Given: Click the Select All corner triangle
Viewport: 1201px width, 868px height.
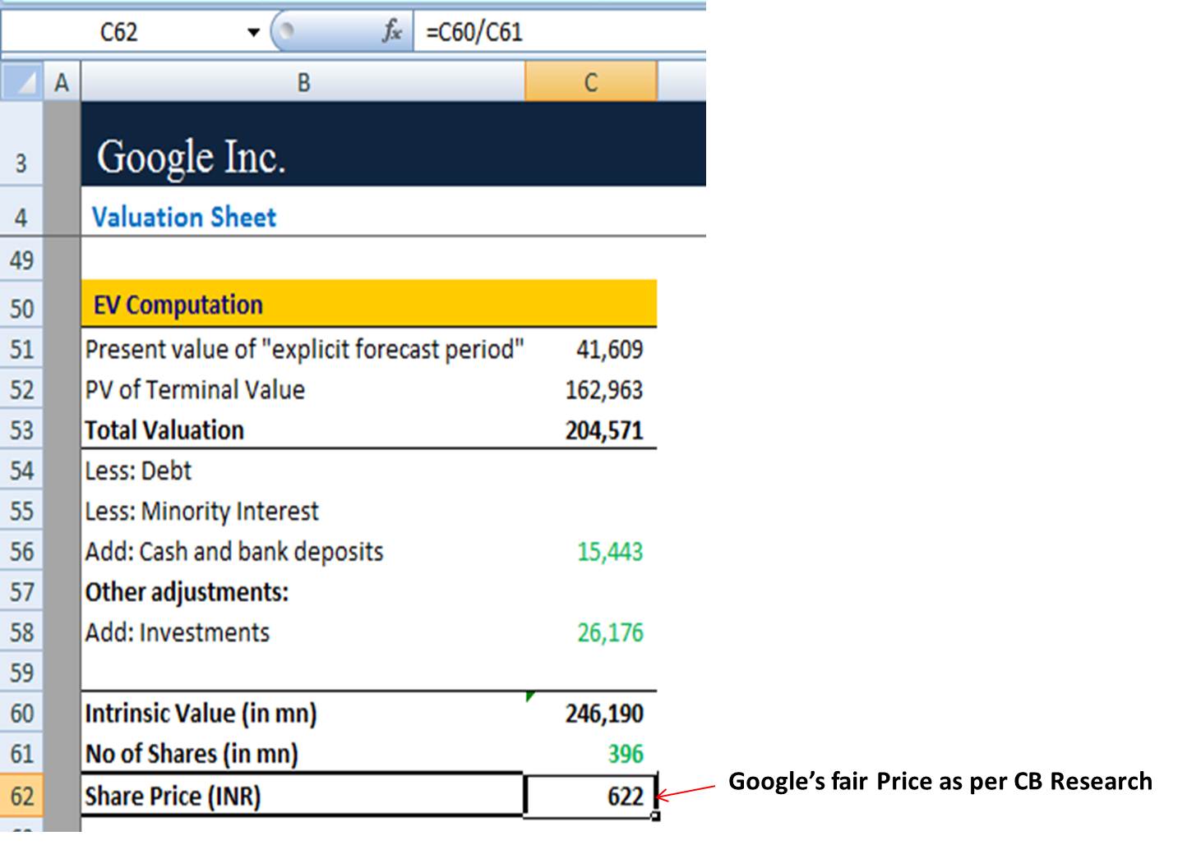Looking at the screenshot, I should 22,82.
